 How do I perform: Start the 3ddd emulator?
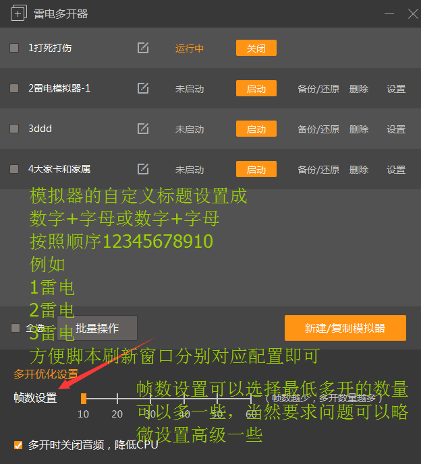(256, 129)
